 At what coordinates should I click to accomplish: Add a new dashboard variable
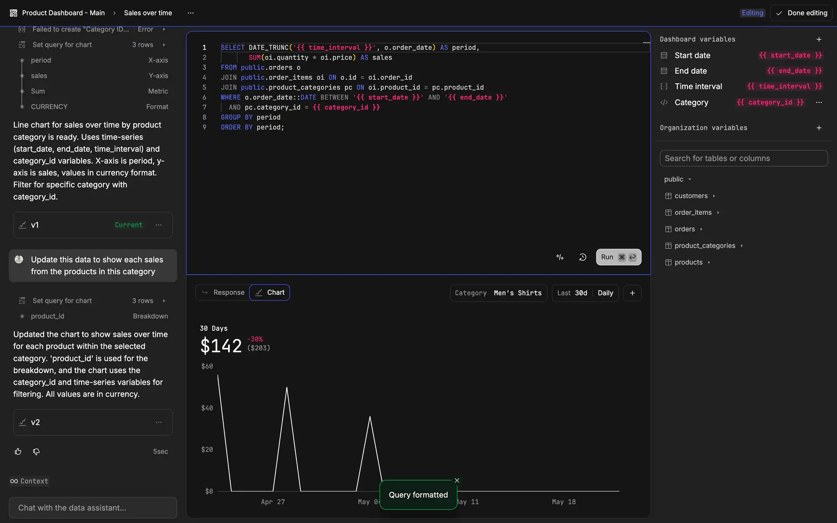819,39
